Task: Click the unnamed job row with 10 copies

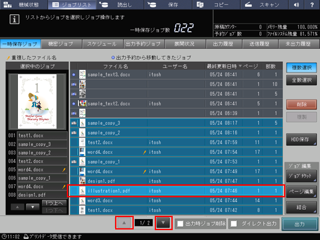Action: (176, 84)
